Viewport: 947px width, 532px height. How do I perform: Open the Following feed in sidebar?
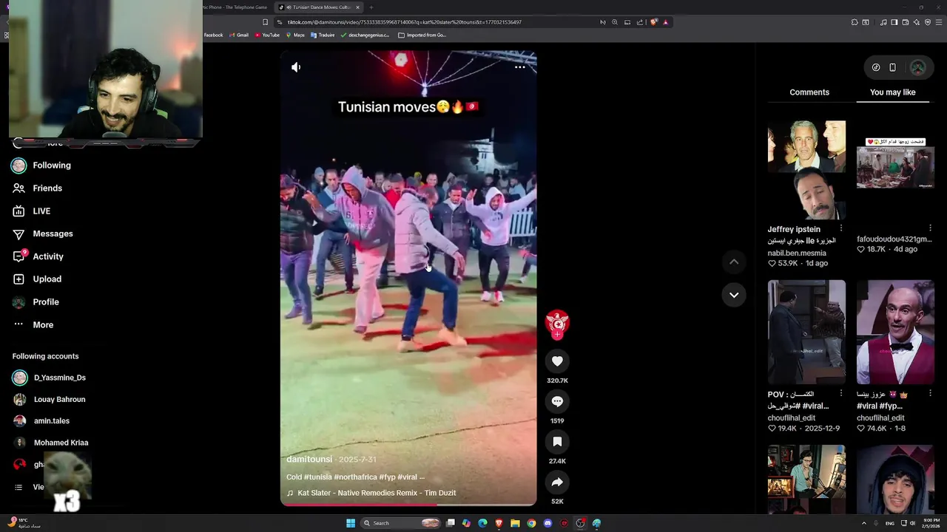(41, 166)
